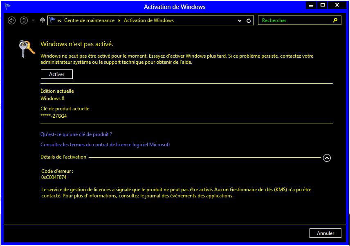Click the Activer button
Screen dimensions: 350x246
(57, 74)
